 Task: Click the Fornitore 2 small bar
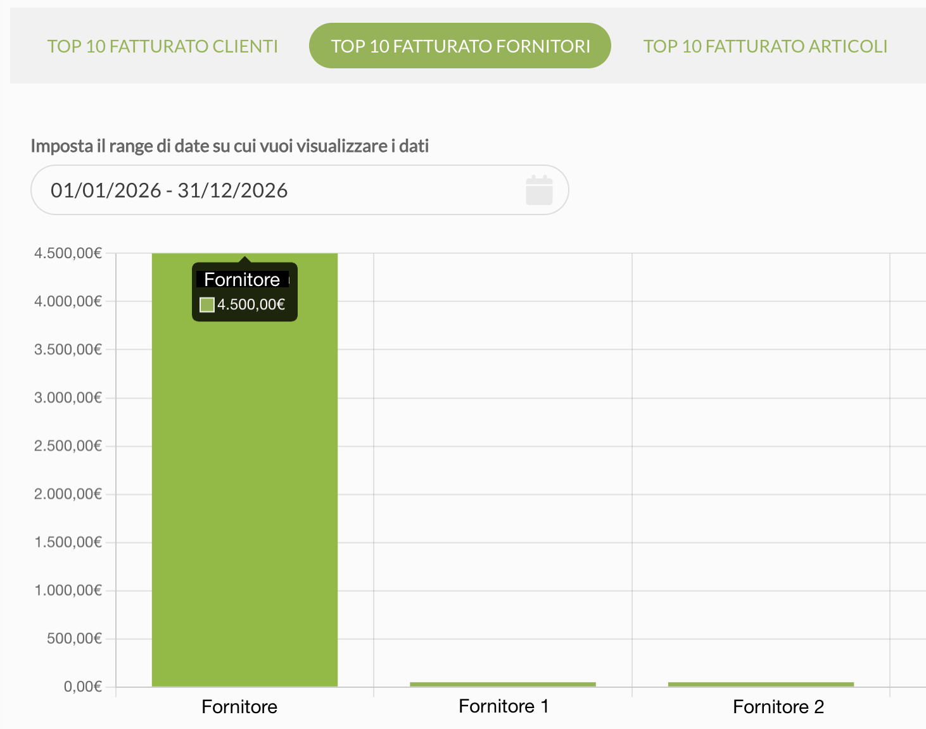tap(761, 684)
